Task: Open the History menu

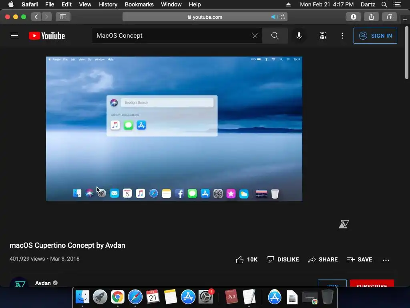Action: coord(108,4)
